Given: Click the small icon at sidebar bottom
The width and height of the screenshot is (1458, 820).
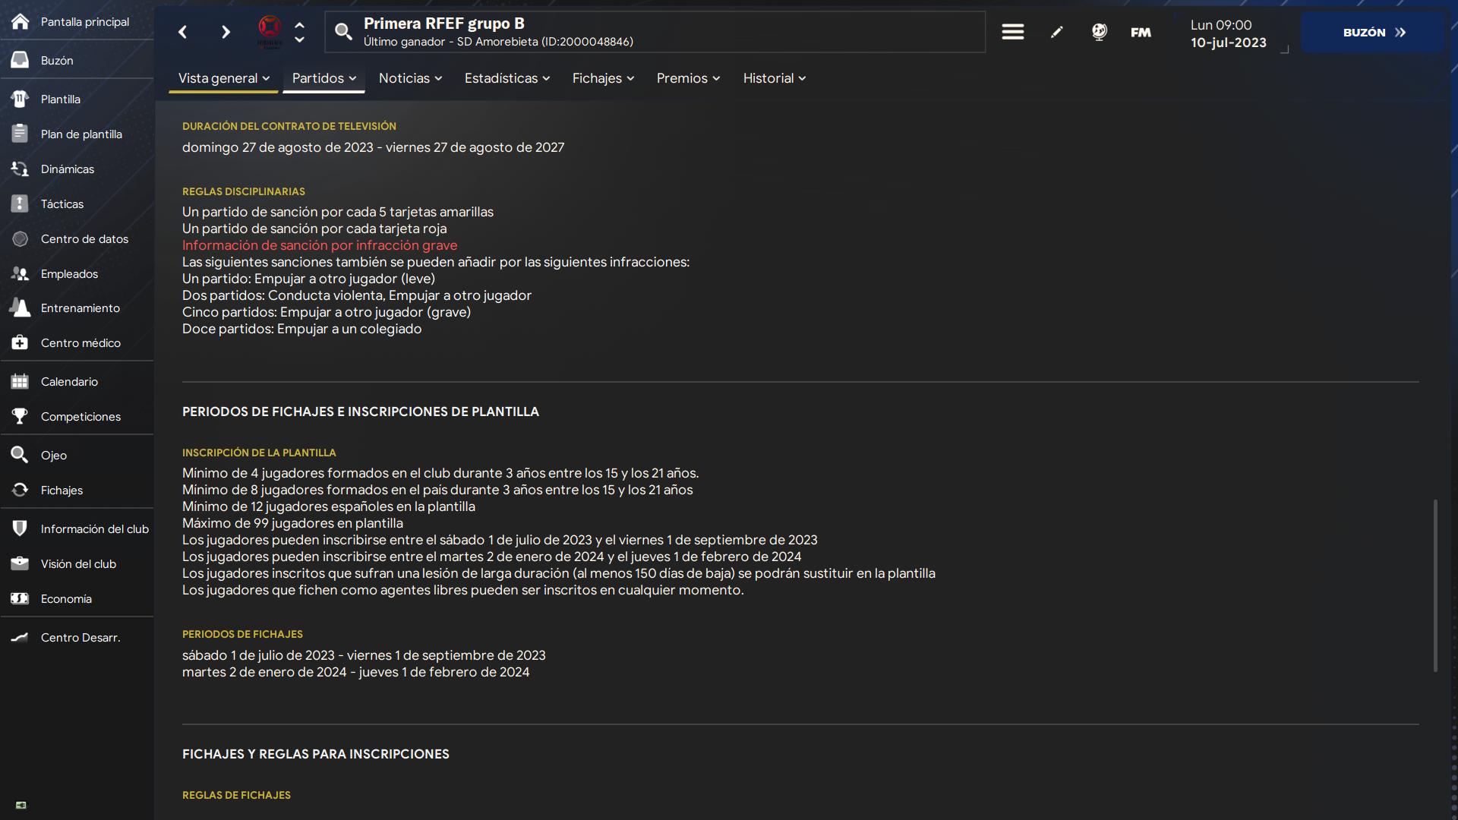Looking at the screenshot, I should tap(21, 805).
